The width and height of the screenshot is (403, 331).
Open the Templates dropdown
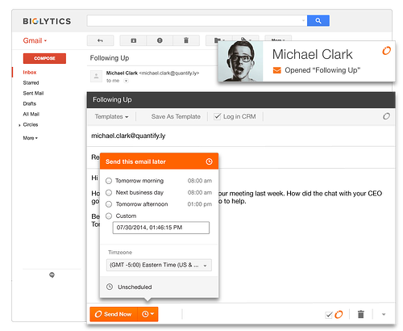111,116
